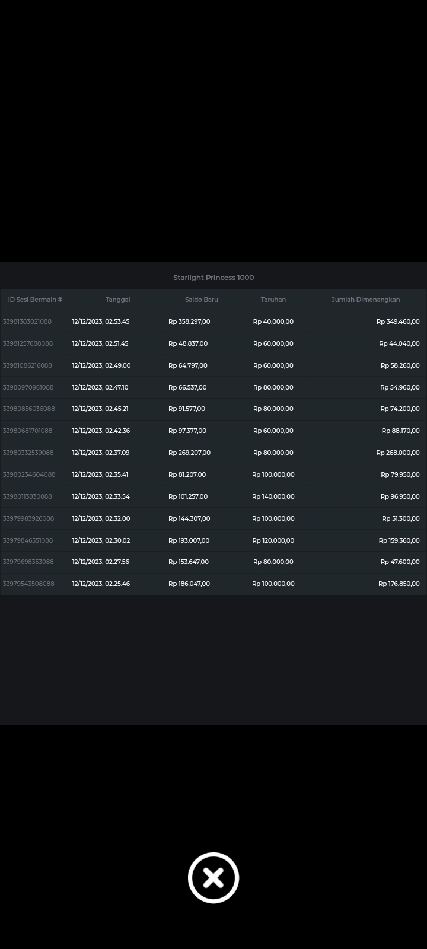Viewport: 427px width, 949px height.
Task: Click session ID 33980113830088
Action: coord(27,496)
